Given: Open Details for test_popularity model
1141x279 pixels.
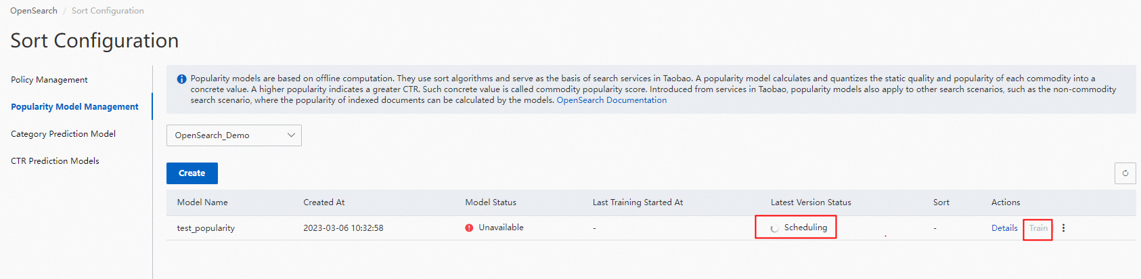Looking at the screenshot, I should point(1004,228).
